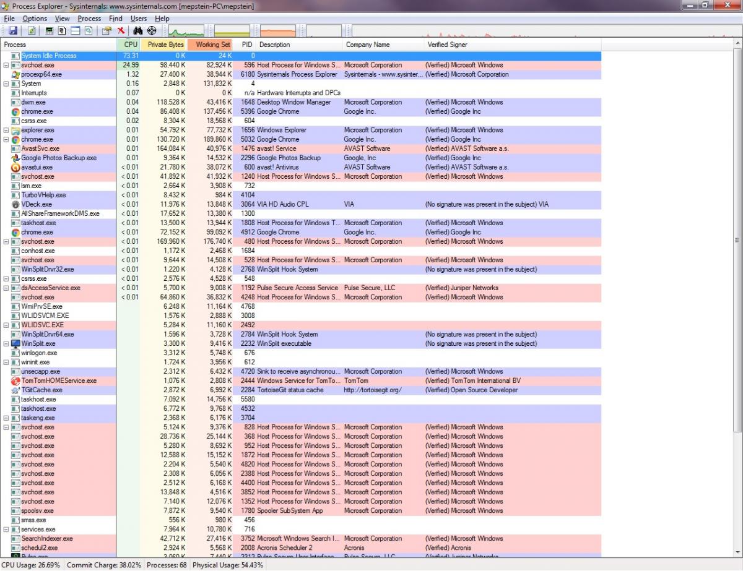The height and width of the screenshot is (571, 743).
Task: Select the SearchIndexer.exe process row
Action: pos(300,538)
